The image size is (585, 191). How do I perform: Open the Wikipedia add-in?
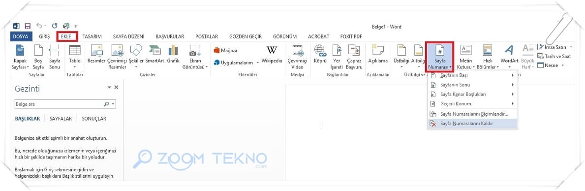tap(272, 54)
